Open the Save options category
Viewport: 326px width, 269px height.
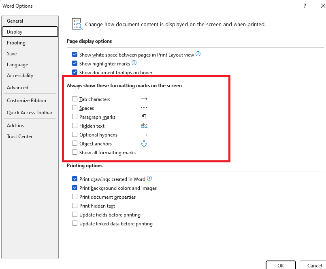pos(30,53)
